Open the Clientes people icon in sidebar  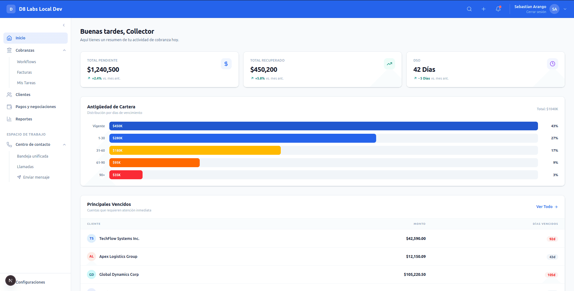pyautogui.click(x=9, y=94)
